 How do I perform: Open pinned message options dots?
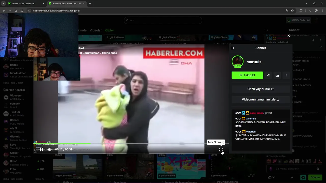(321, 40)
